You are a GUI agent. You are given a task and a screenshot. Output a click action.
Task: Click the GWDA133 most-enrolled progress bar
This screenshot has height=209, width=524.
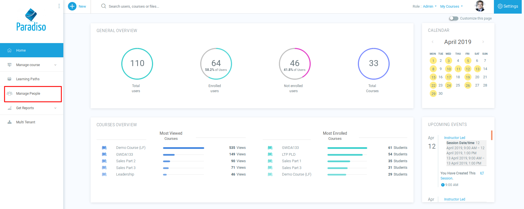click(x=347, y=148)
